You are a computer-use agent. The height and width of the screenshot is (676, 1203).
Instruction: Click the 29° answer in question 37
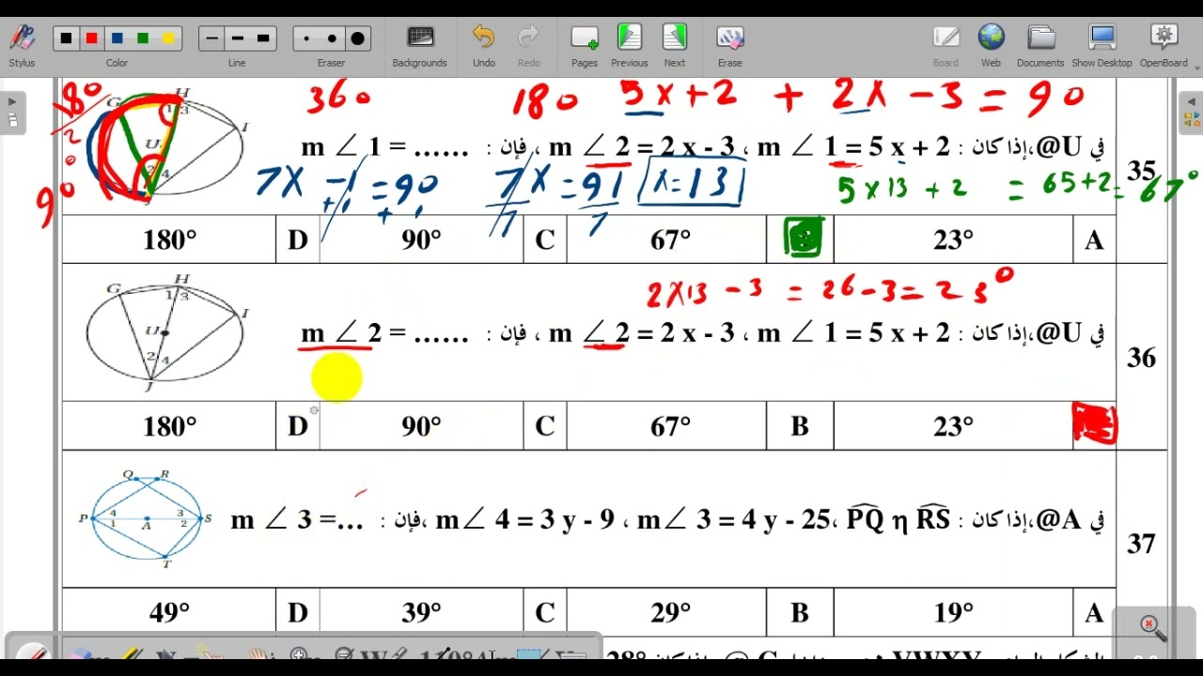click(670, 613)
